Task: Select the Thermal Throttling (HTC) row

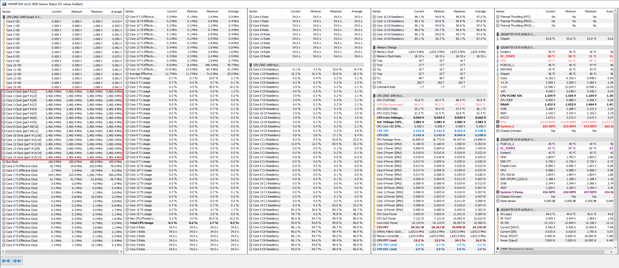Action: coord(555,17)
